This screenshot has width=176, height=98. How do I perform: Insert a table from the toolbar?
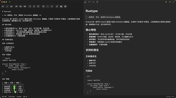click(65, 6)
